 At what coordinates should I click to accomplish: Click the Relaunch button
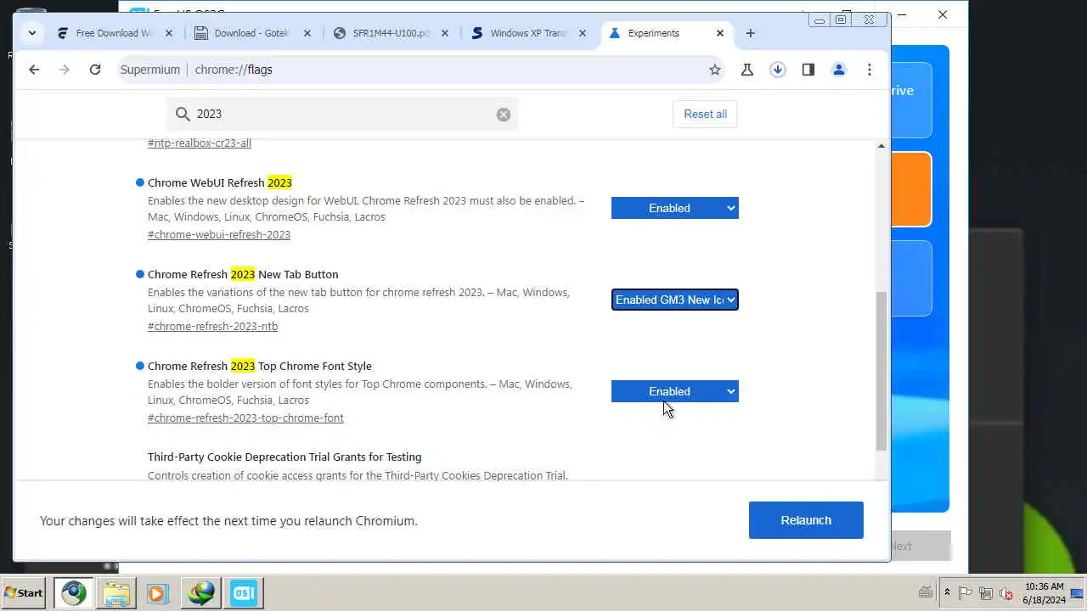pos(806,520)
